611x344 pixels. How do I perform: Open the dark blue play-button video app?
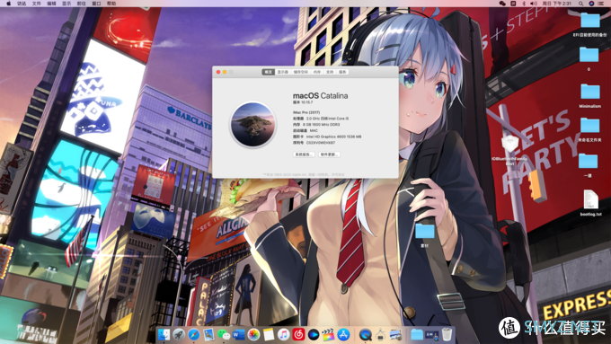(x=314, y=334)
